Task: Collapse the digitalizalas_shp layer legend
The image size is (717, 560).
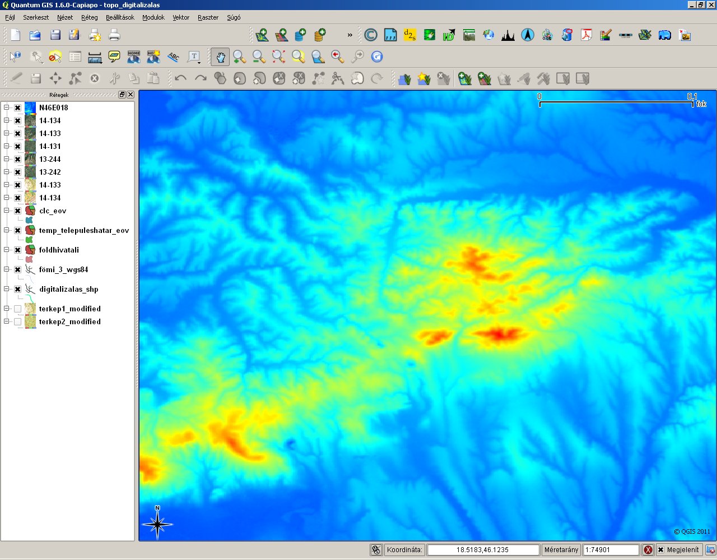Action: (x=7, y=289)
